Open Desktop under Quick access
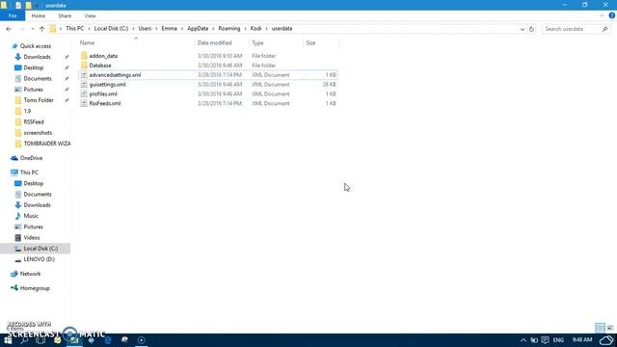Image resolution: width=617 pixels, height=347 pixels. (x=34, y=67)
